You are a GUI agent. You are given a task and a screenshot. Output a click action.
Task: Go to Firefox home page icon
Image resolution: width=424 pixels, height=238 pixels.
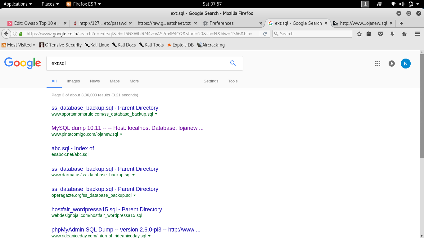pos(404,34)
